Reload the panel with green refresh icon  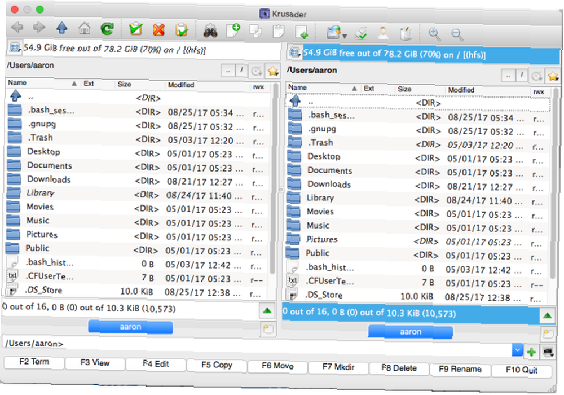click(107, 28)
